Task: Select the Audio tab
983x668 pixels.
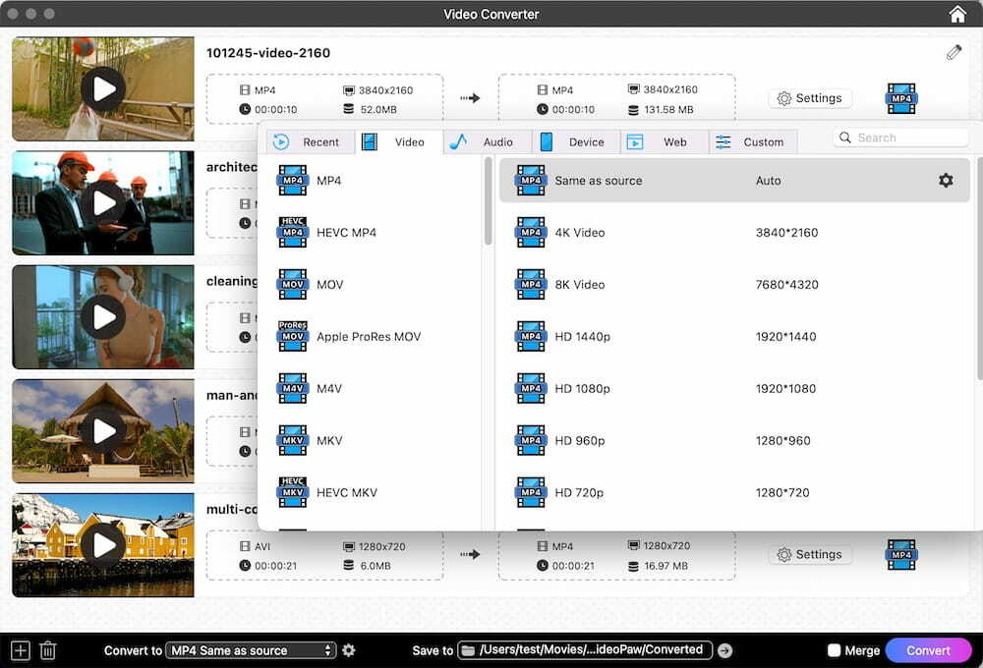Action: pyautogui.click(x=487, y=142)
